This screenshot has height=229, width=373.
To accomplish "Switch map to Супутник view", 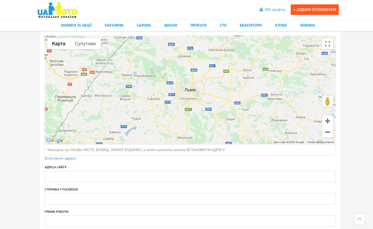I will [86, 44].
